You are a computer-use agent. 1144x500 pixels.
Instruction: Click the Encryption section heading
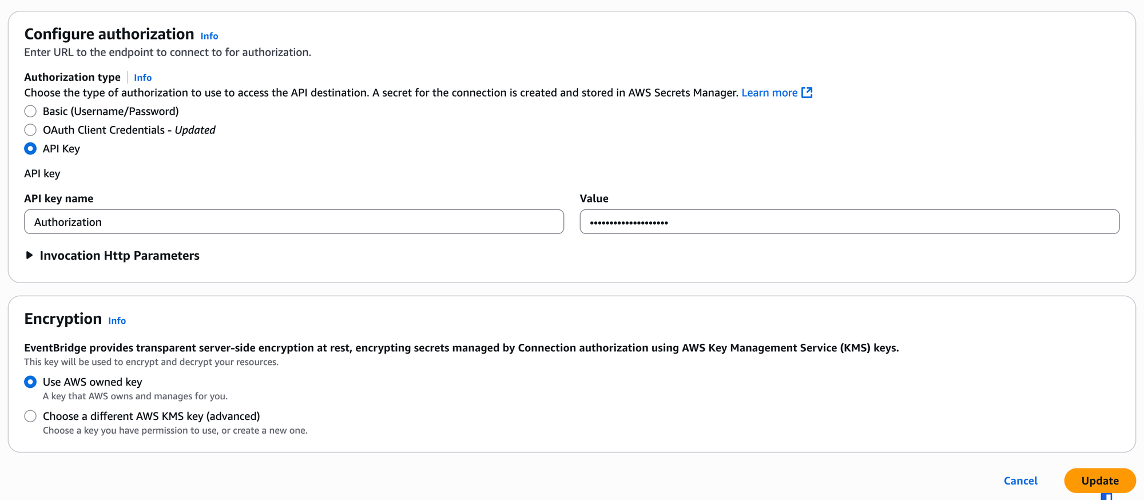click(x=63, y=319)
